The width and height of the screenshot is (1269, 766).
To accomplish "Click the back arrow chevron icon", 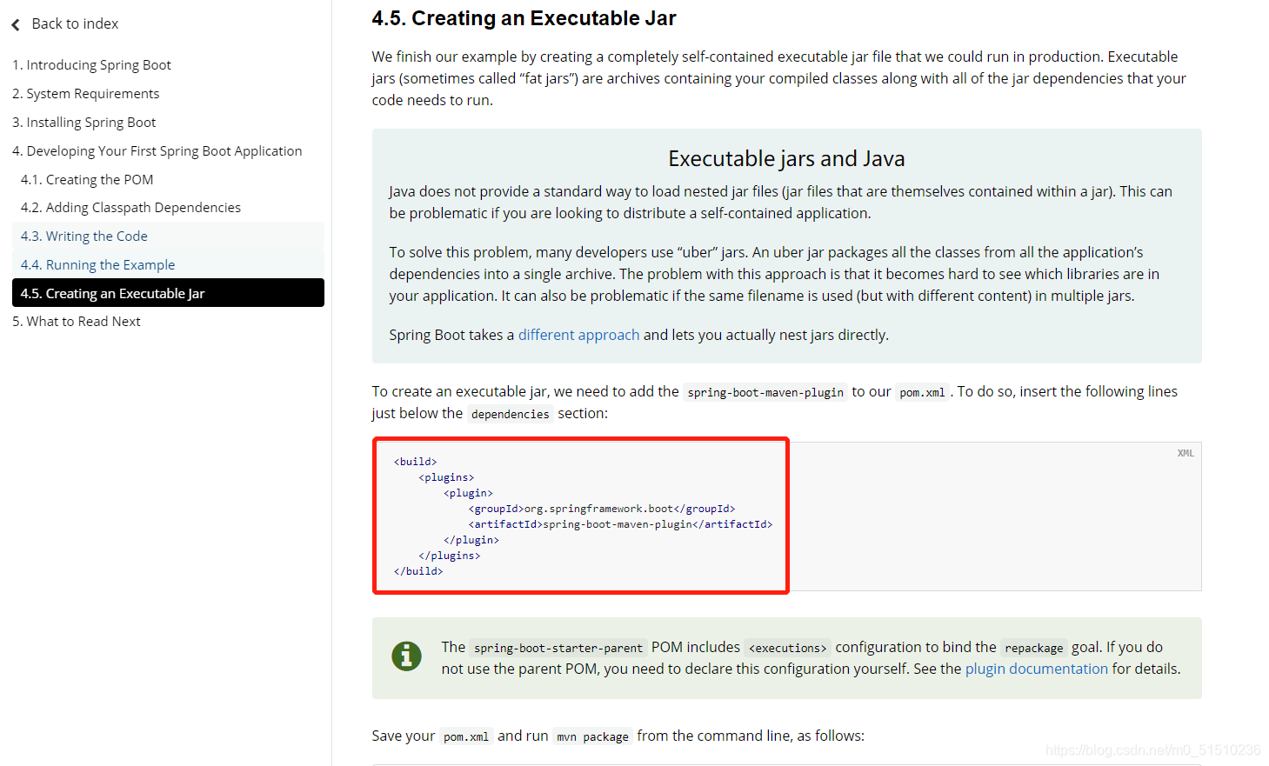I will (16, 24).
